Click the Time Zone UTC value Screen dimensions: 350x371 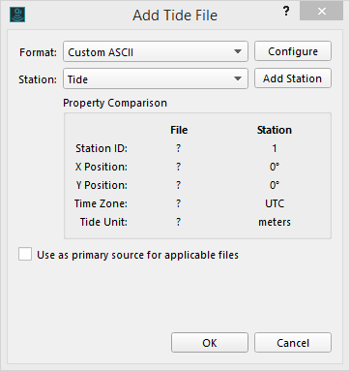275,203
